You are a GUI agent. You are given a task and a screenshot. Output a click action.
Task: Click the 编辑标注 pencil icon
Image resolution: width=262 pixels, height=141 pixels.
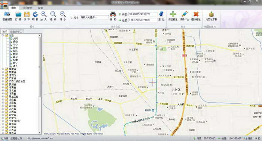pos(184,14)
